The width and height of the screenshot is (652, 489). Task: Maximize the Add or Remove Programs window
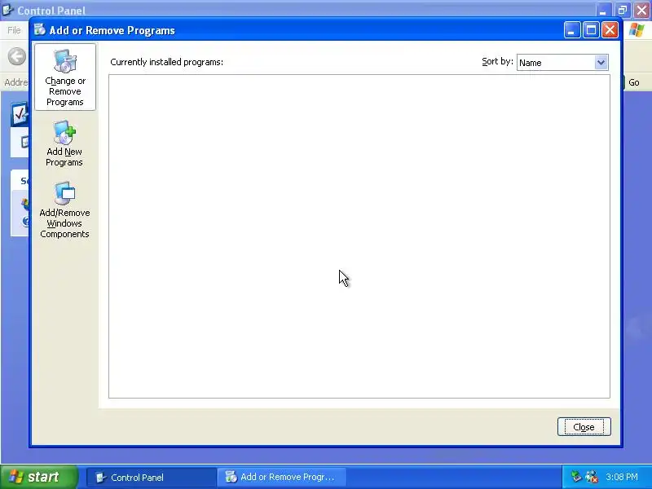click(x=591, y=30)
